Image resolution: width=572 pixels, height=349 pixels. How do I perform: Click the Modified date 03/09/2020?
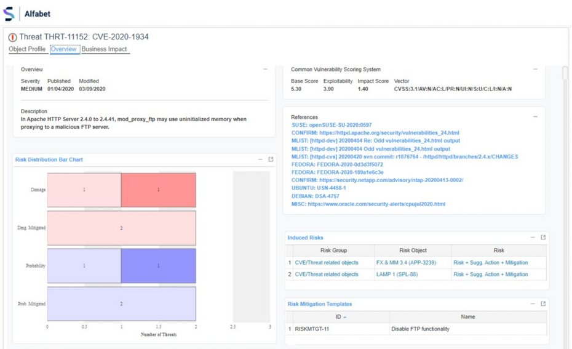92,89
